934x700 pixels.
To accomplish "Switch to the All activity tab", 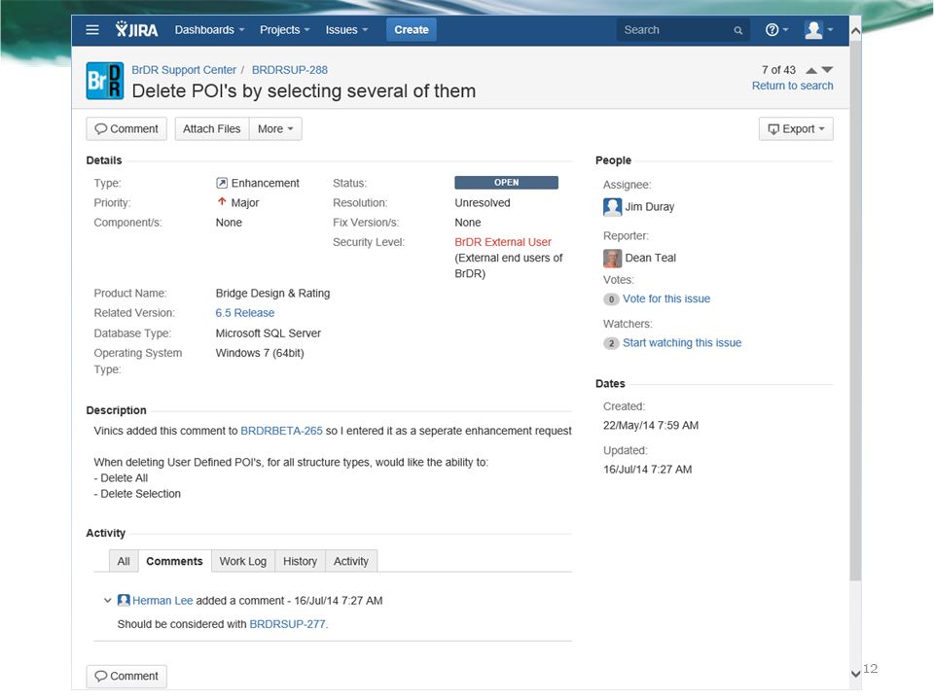I will point(124,561).
